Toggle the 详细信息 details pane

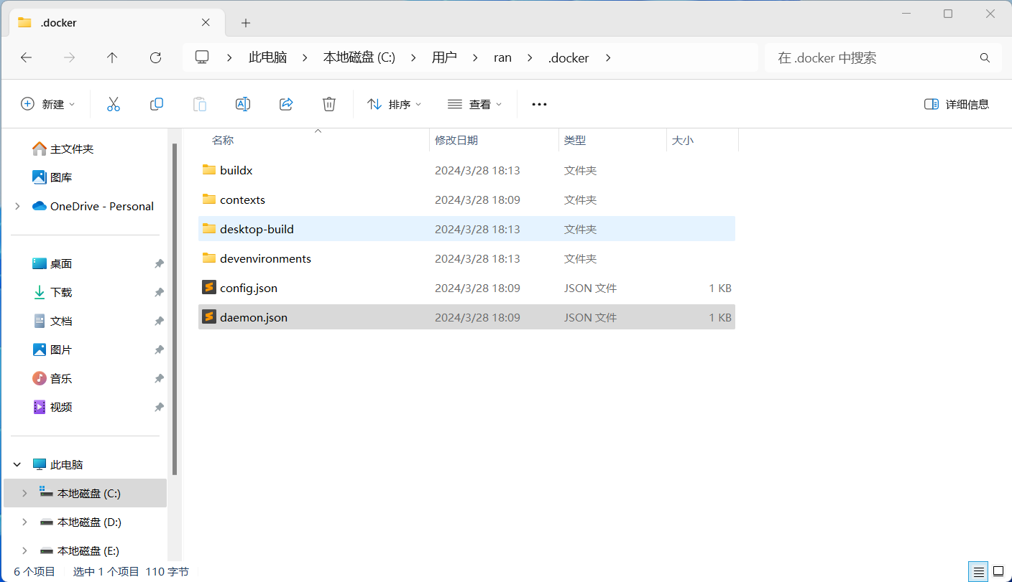957,104
